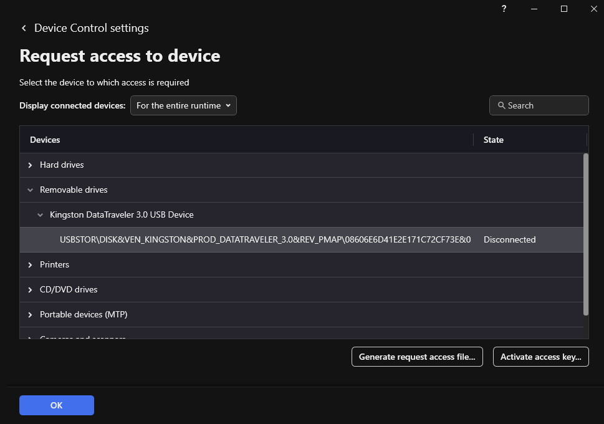Image resolution: width=604 pixels, height=424 pixels.
Task: Collapse Kingston DataTraveler 3.0 USB Device
Action: [40, 215]
